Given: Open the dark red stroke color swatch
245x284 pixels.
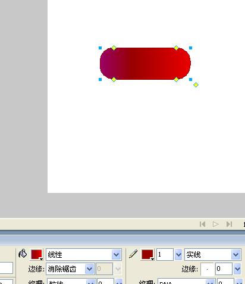Looking at the screenshot, I should point(147,255).
